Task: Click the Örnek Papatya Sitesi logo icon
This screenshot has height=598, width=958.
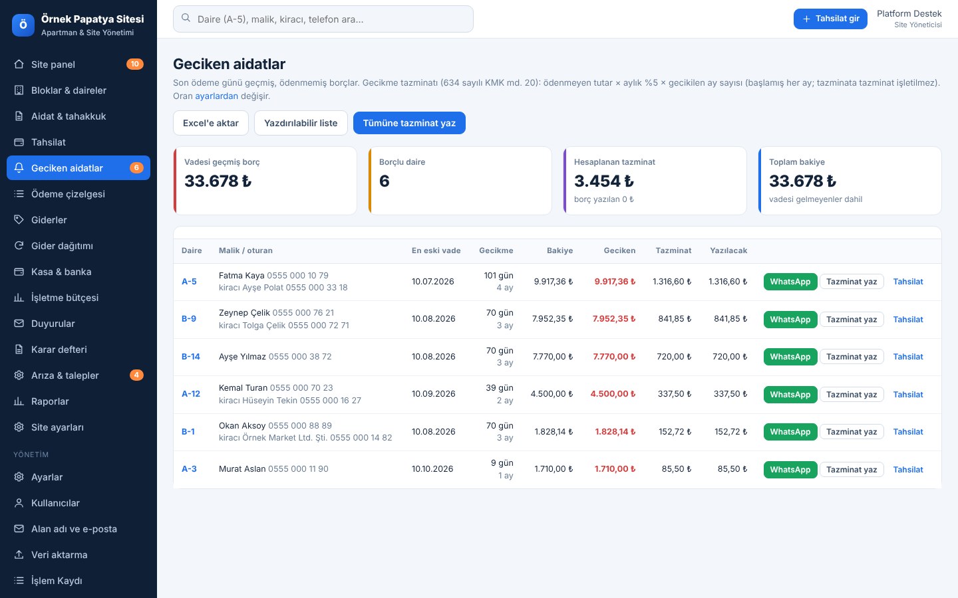Action: click(x=23, y=25)
